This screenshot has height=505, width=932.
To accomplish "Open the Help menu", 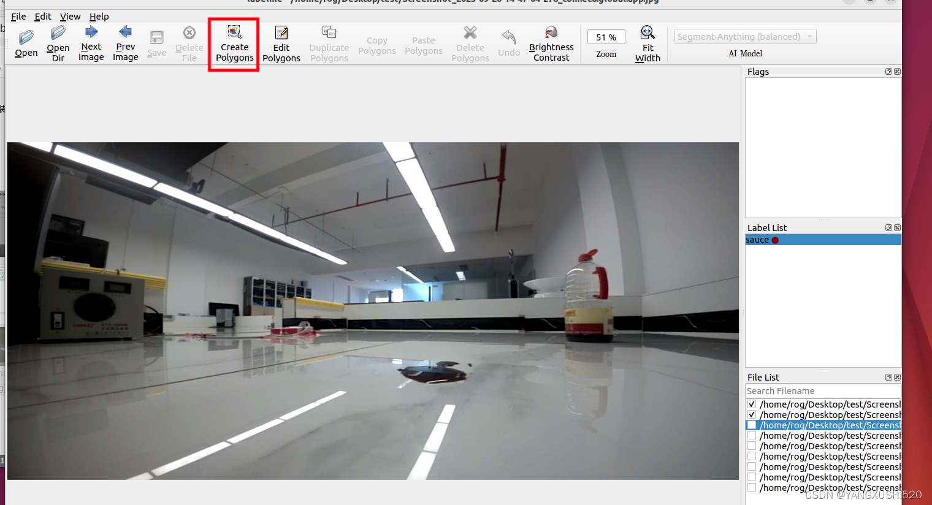I will click(x=99, y=17).
